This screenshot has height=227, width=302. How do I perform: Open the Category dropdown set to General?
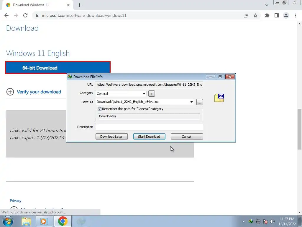(121, 94)
